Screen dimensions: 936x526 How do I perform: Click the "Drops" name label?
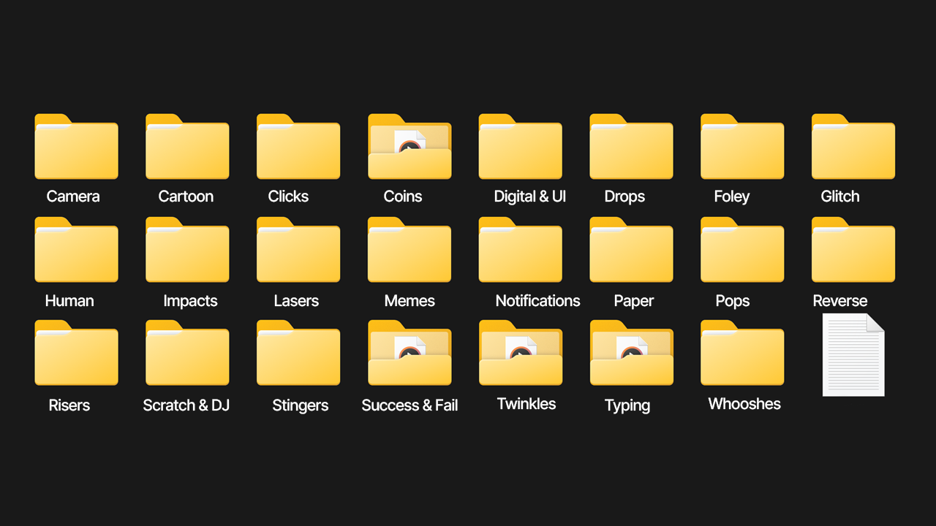tap(624, 197)
